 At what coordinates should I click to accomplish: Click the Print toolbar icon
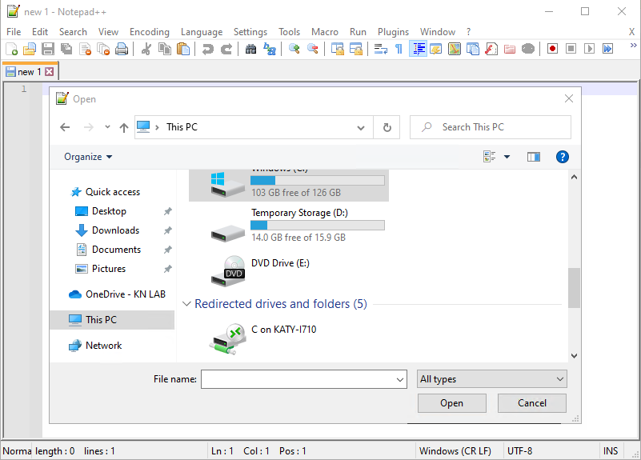(122, 49)
